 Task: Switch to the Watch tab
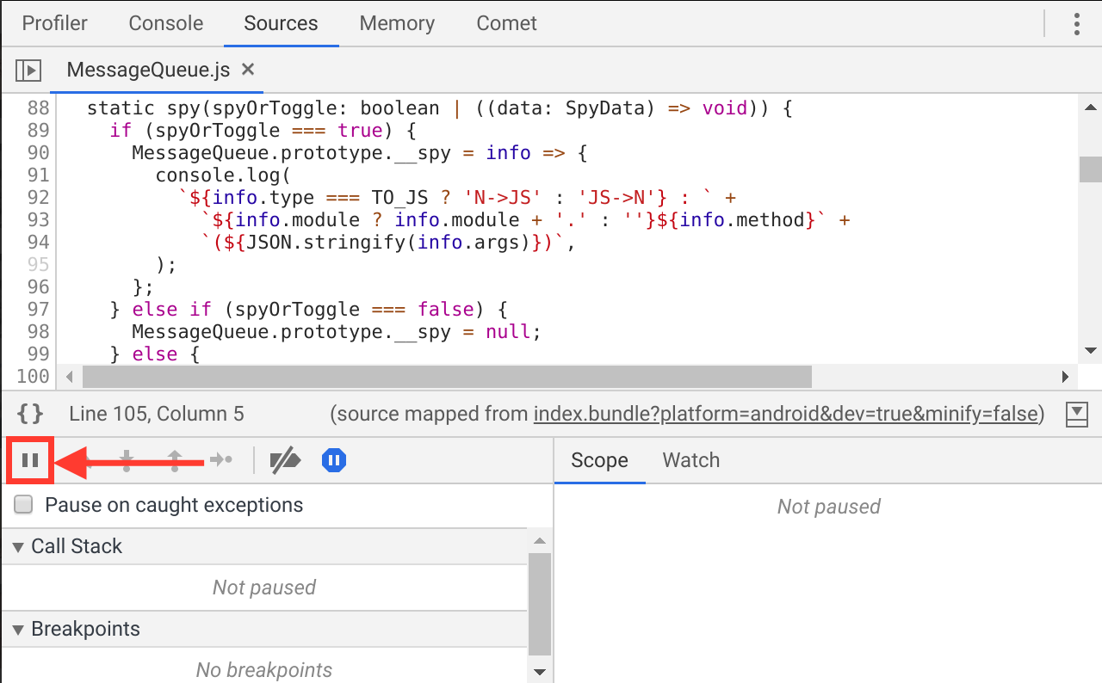690,460
